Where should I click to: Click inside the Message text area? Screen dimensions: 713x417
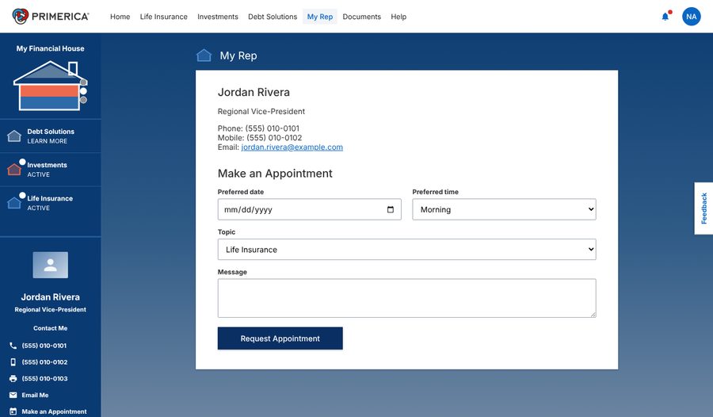coord(406,298)
